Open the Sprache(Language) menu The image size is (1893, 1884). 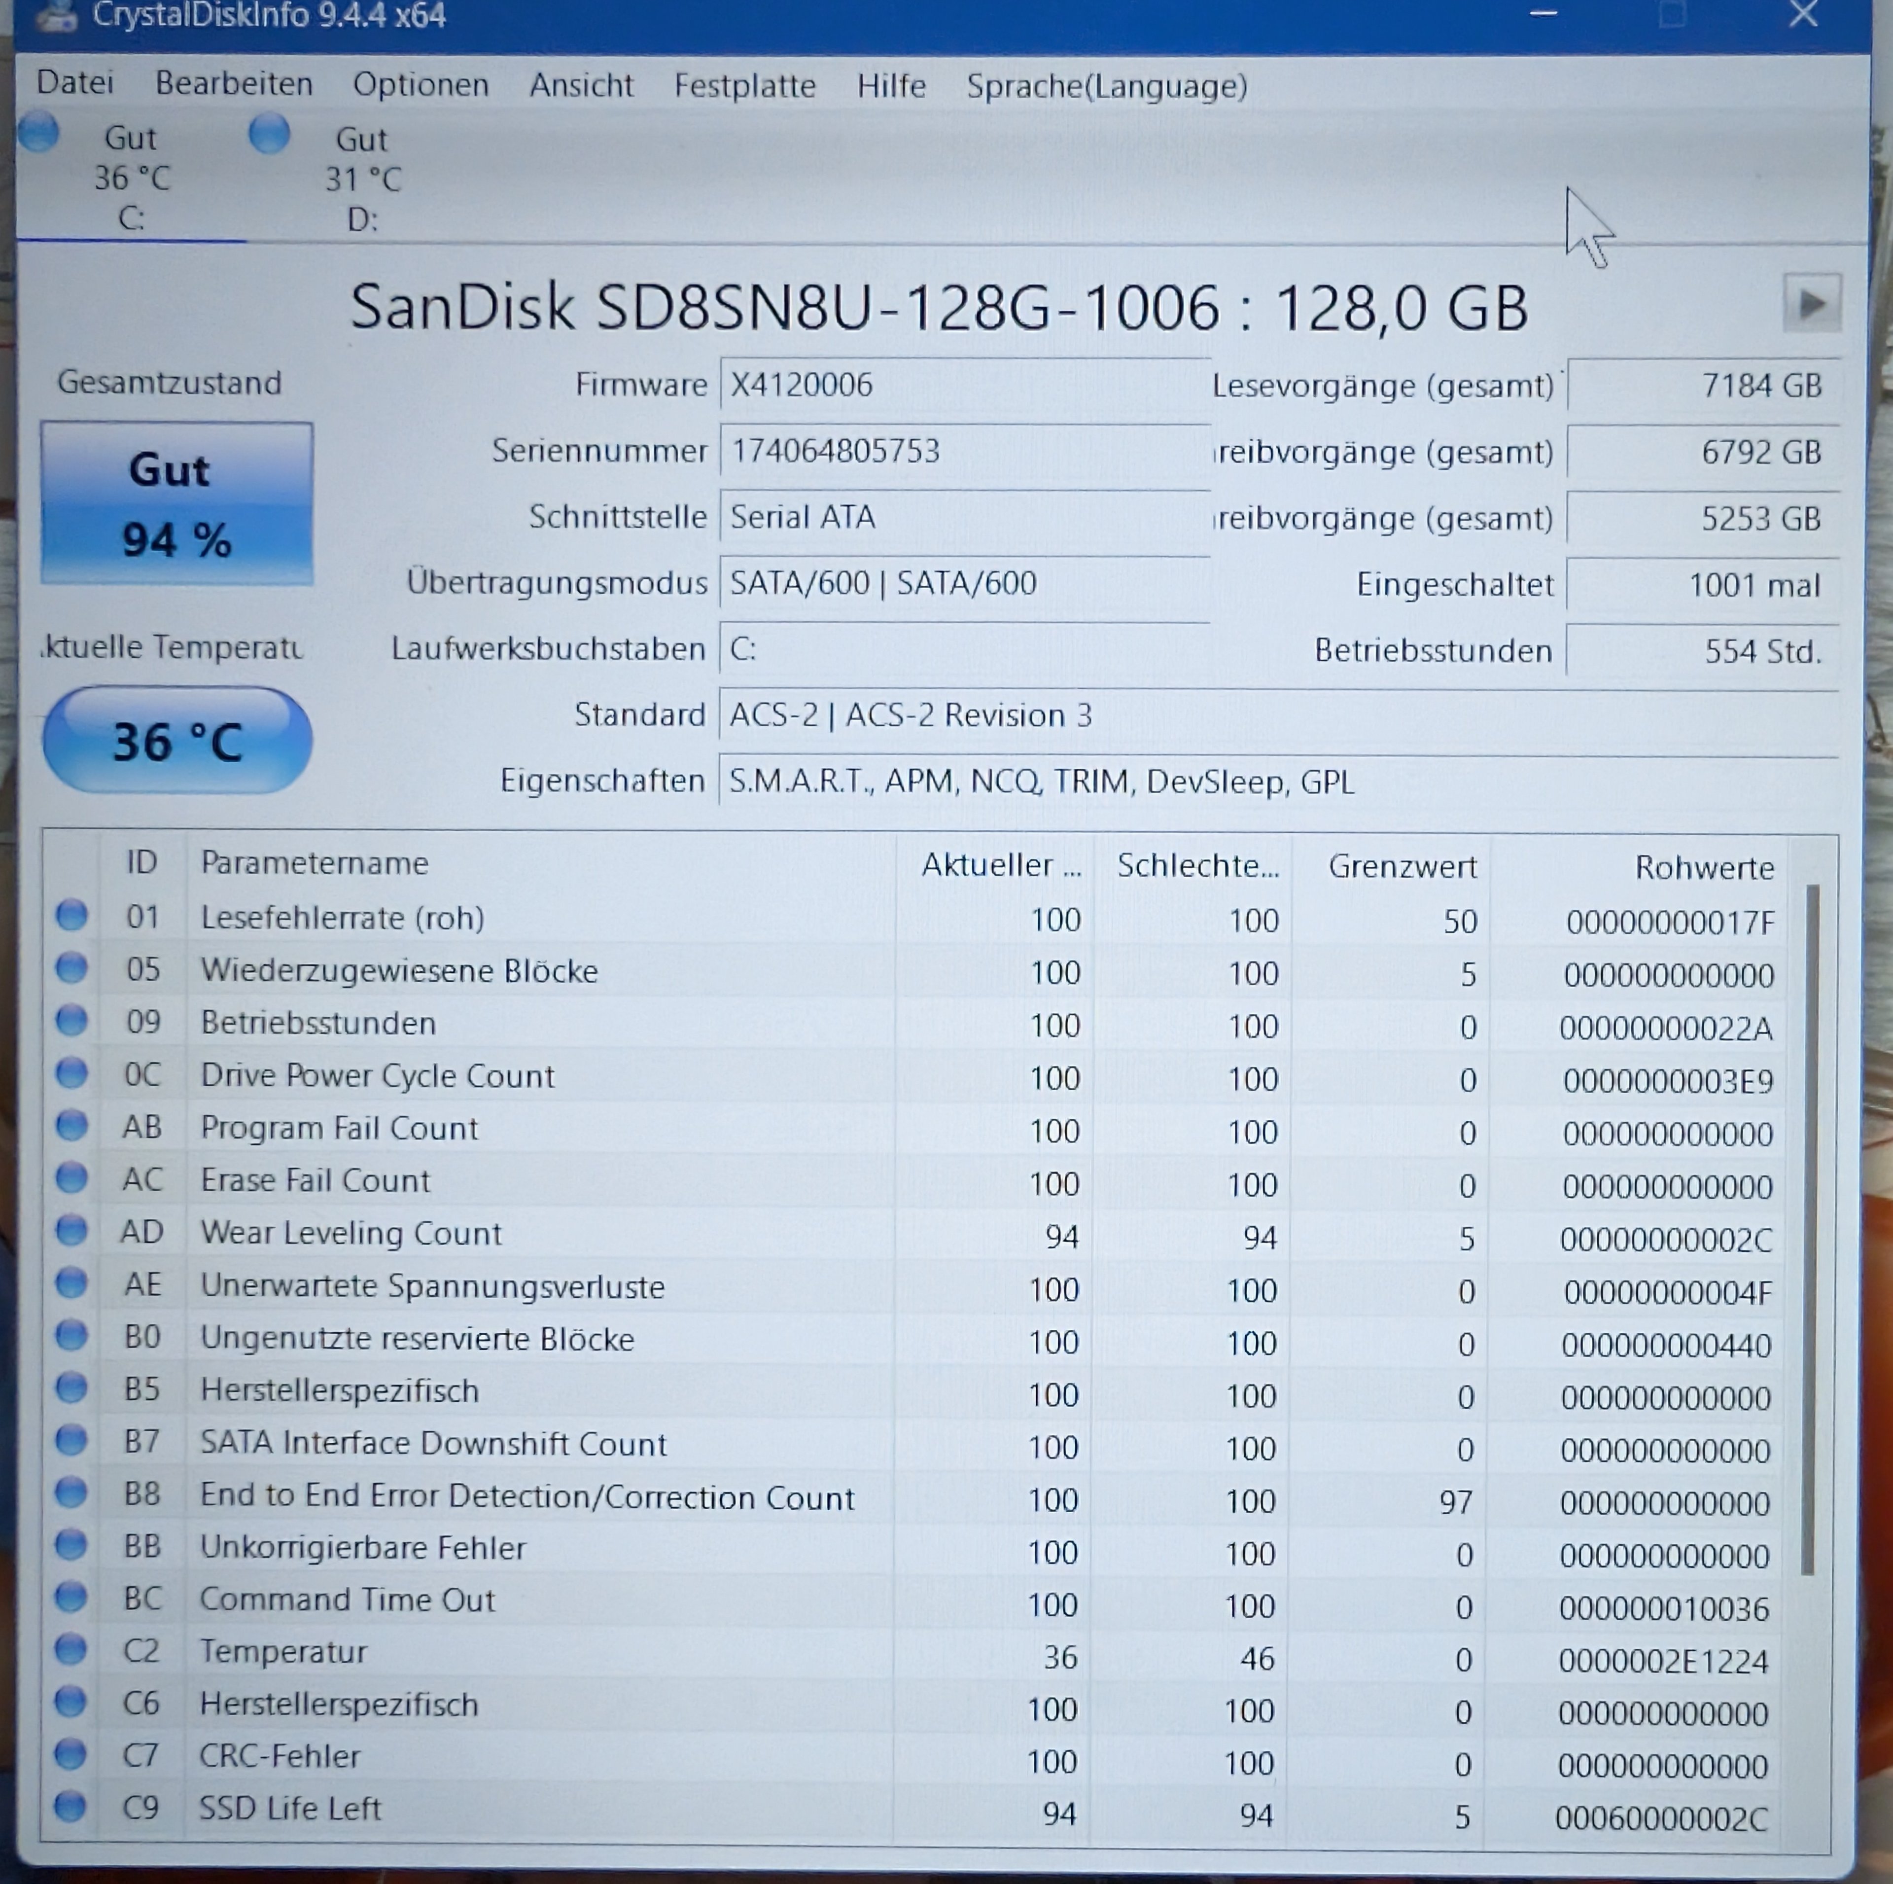[1106, 87]
